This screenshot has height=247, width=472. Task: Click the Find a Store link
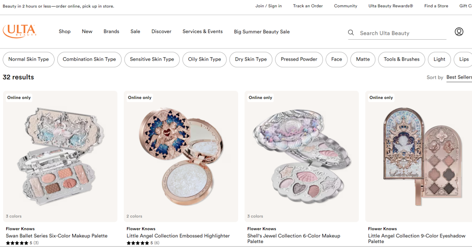[x=436, y=6]
